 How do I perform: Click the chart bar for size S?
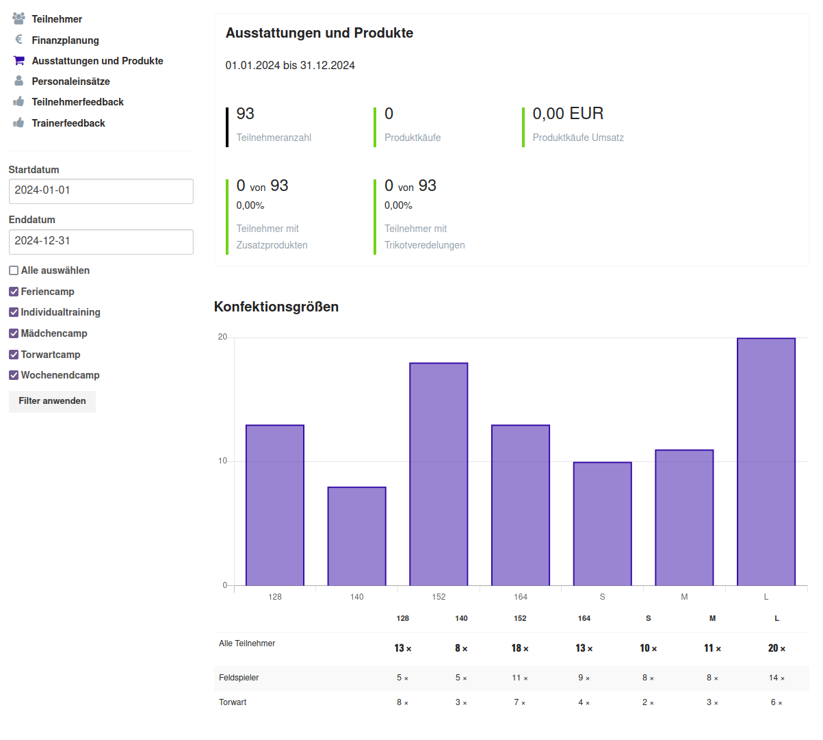pyautogui.click(x=603, y=524)
